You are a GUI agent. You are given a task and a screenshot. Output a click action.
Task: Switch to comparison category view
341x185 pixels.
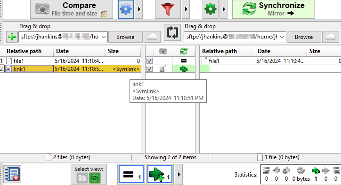coord(82,178)
